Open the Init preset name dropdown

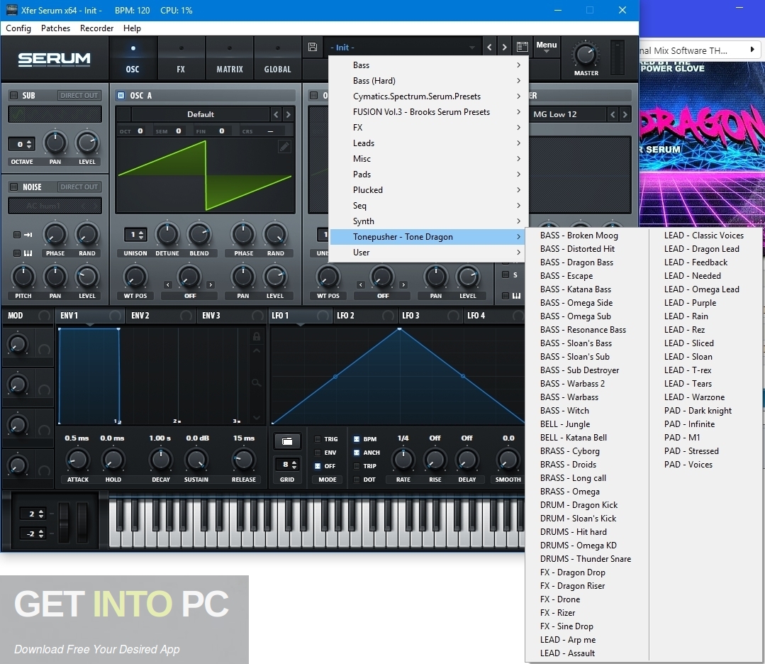pyautogui.click(x=402, y=48)
